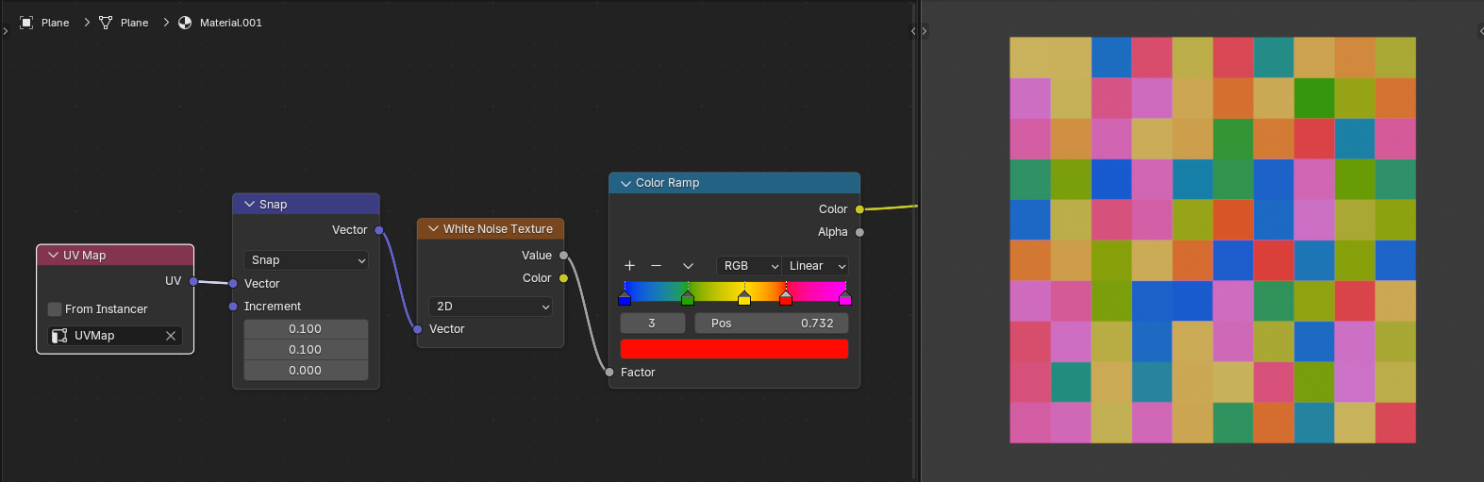Select the Material.001 breadcrumb

(x=231, y=23)
